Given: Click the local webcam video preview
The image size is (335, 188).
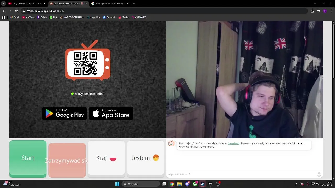Looking at the screenshot, I should (244, 80).
